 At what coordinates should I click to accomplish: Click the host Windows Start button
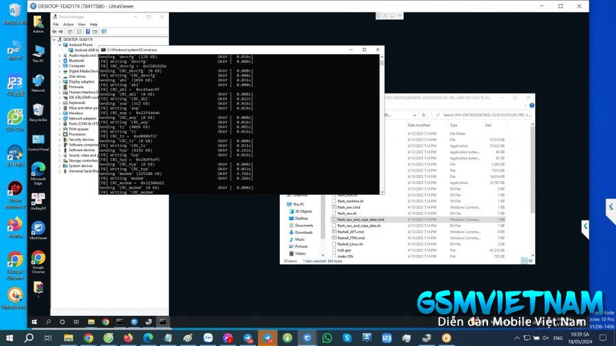(x=10, y=338)
